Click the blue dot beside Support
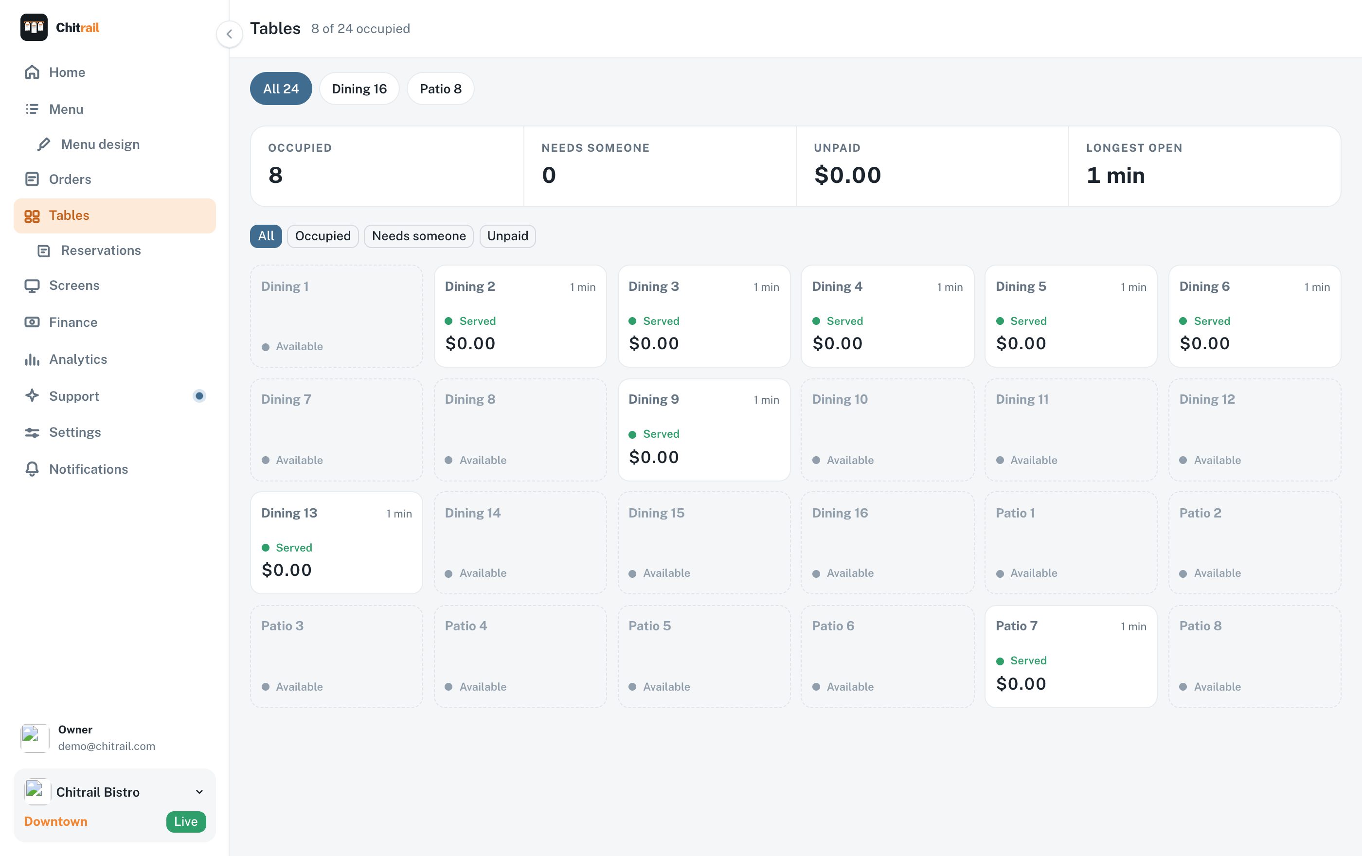 coord(199,396)
